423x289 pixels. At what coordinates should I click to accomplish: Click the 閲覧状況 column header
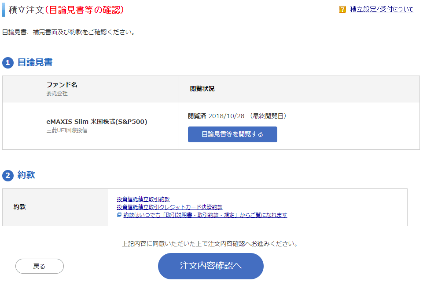(x=202, y=89)
